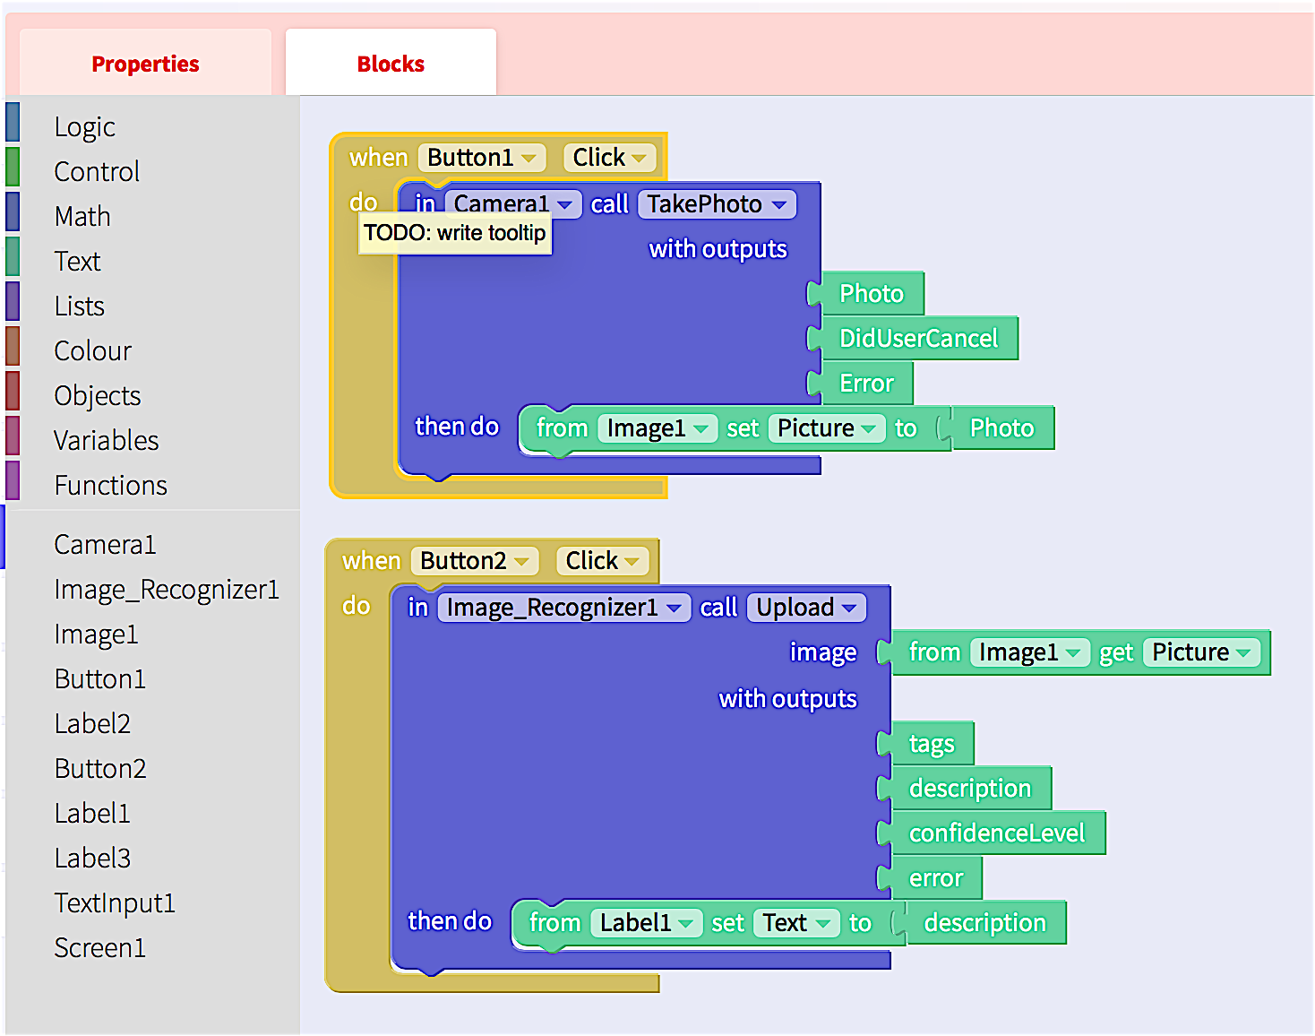
Task: Click the confidenceLevel output block
Action: [996, 833]
